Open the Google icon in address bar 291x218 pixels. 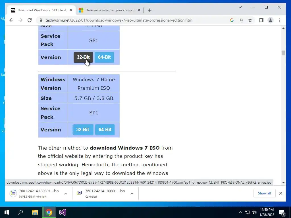(x=232, y=20)
